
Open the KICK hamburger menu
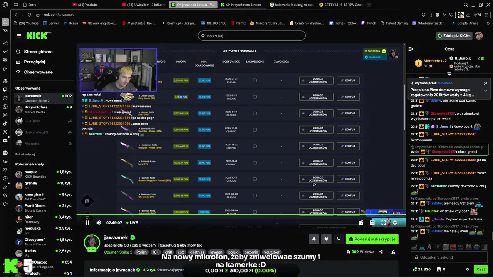click(x=19, y=36)
